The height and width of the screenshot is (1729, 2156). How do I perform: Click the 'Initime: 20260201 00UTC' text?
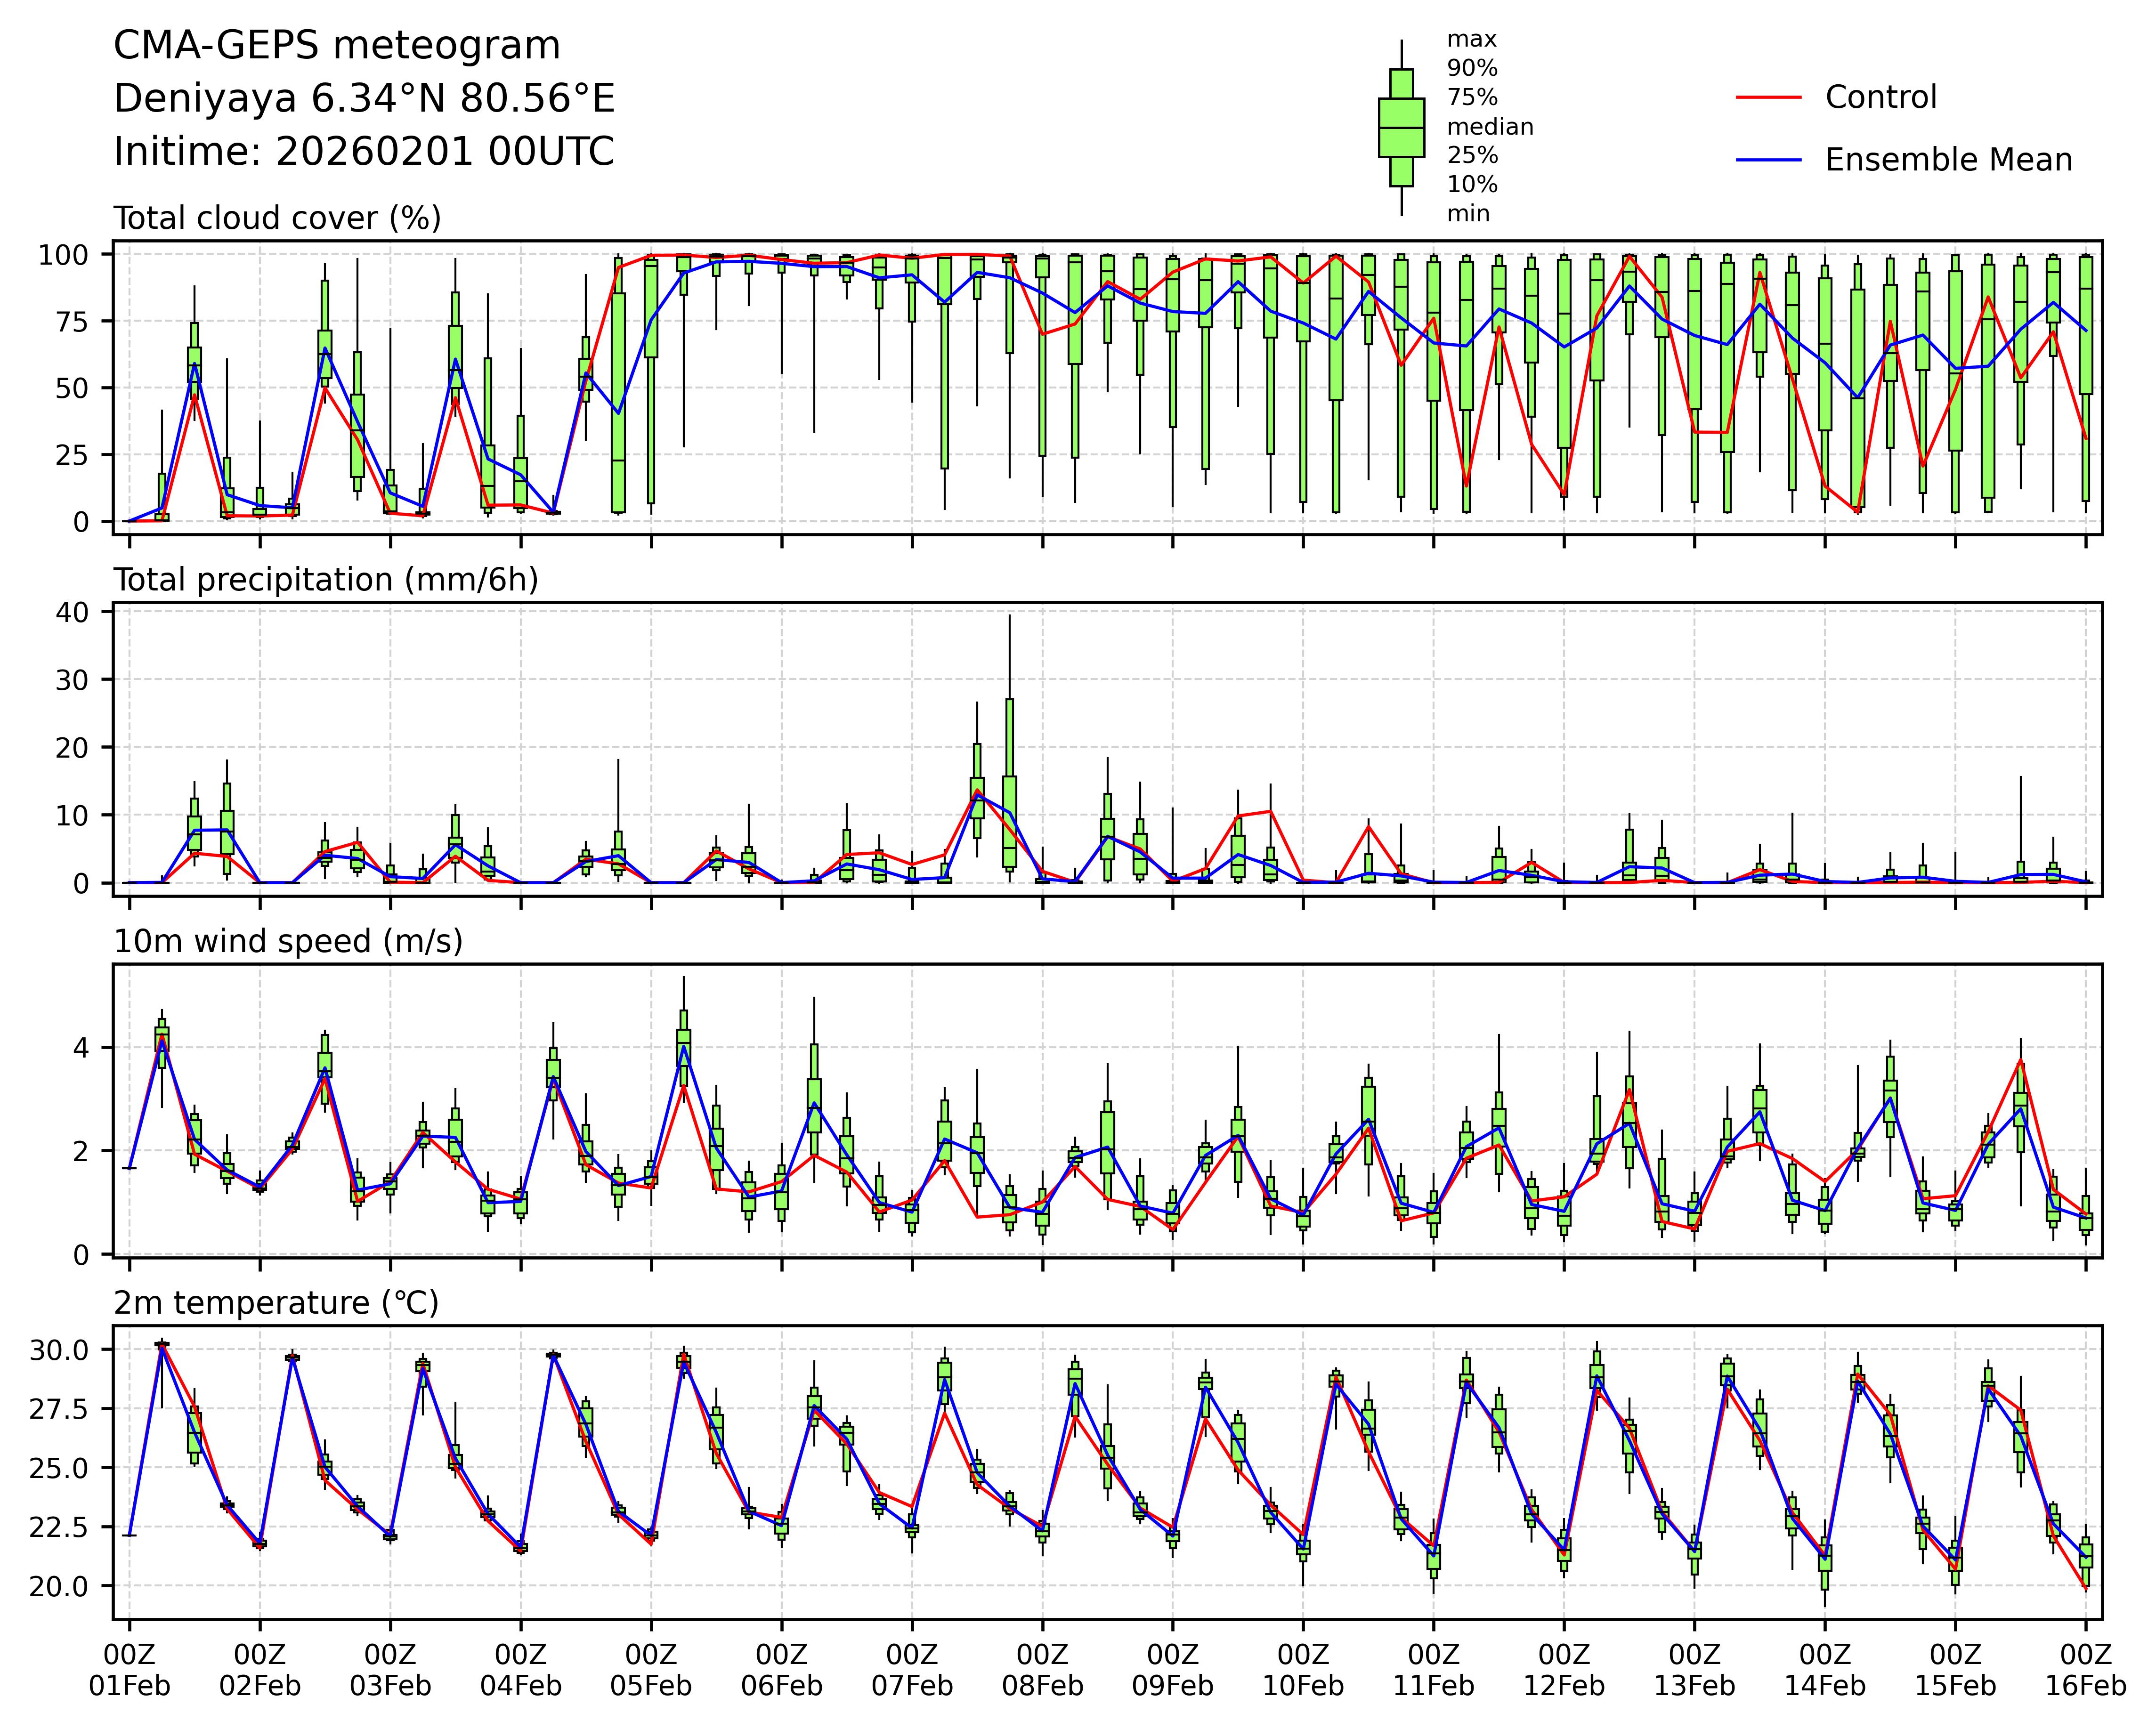click(364, 152)
